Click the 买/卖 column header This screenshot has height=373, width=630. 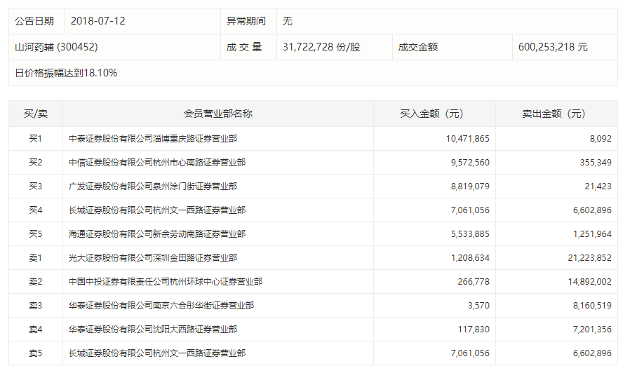(x=36, y=114)
